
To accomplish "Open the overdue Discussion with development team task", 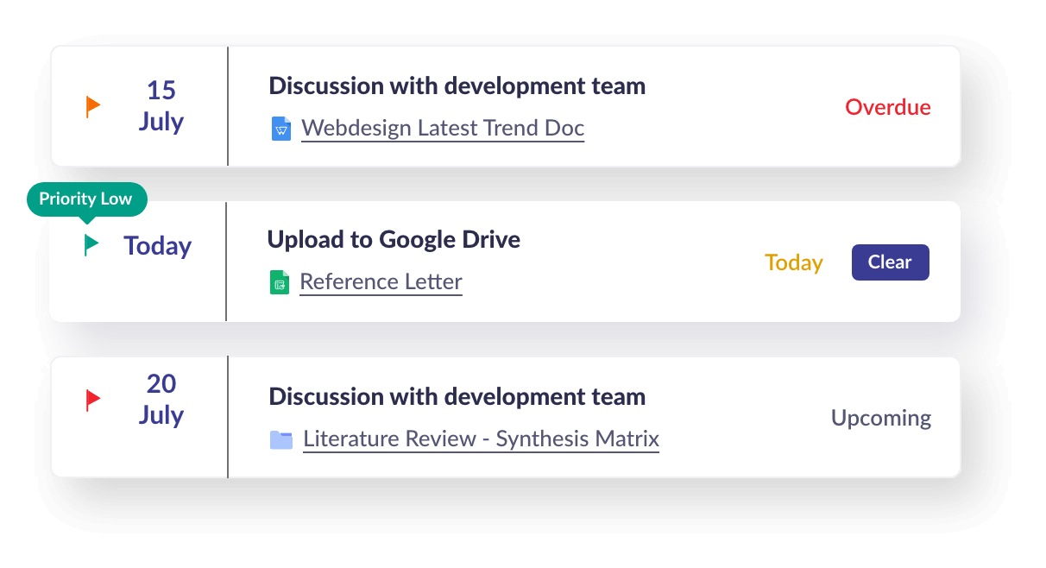I will click(x=457, y=86).
